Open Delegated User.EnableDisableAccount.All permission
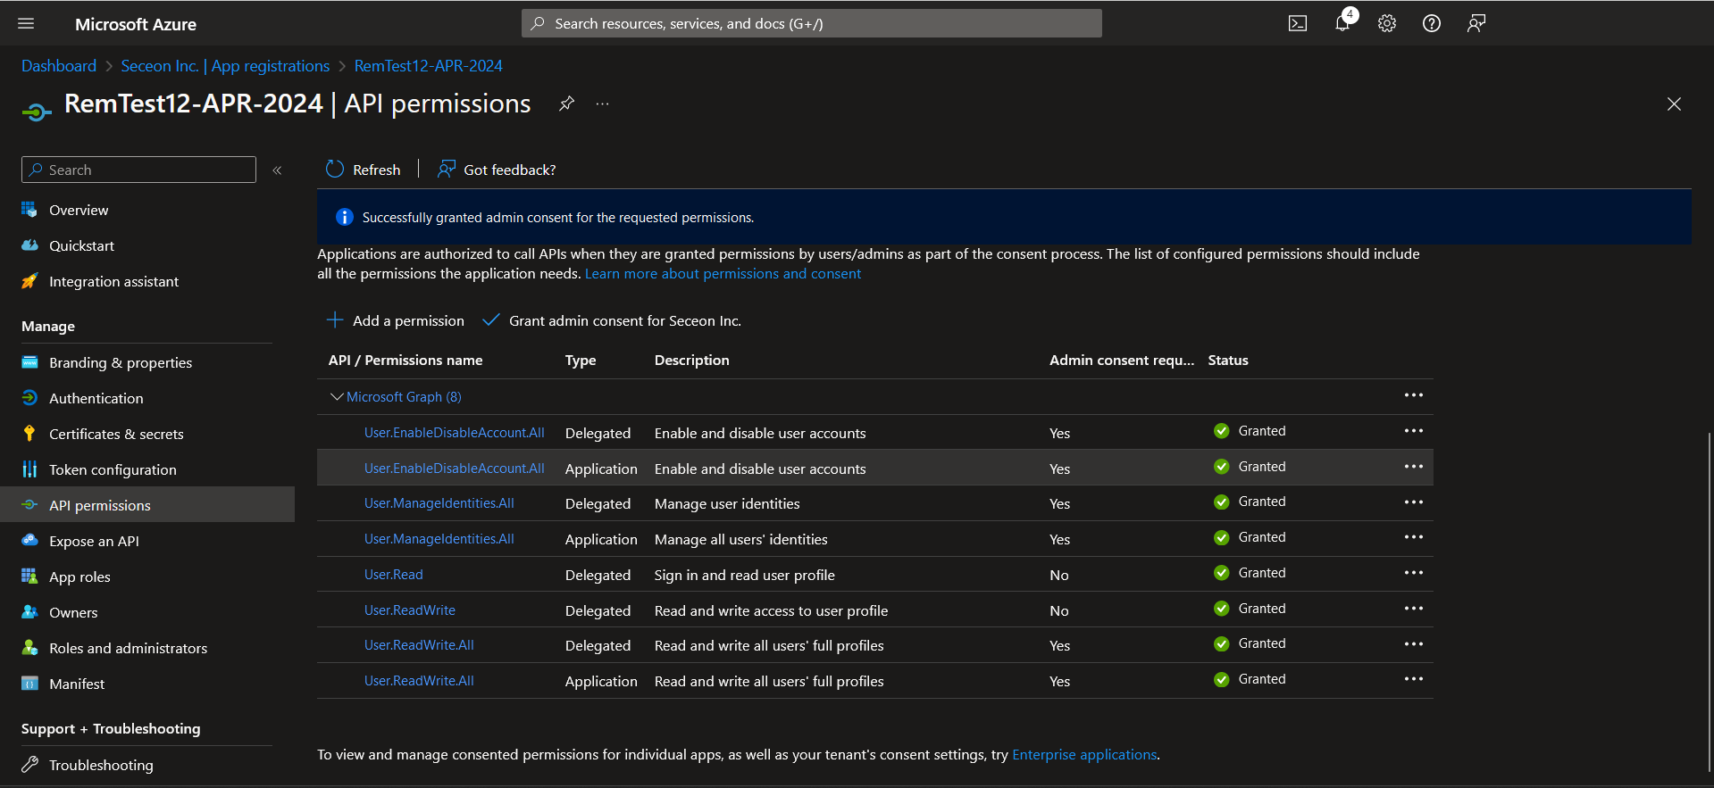Screen dimensions: 1714x788 (x=454, y=433)
